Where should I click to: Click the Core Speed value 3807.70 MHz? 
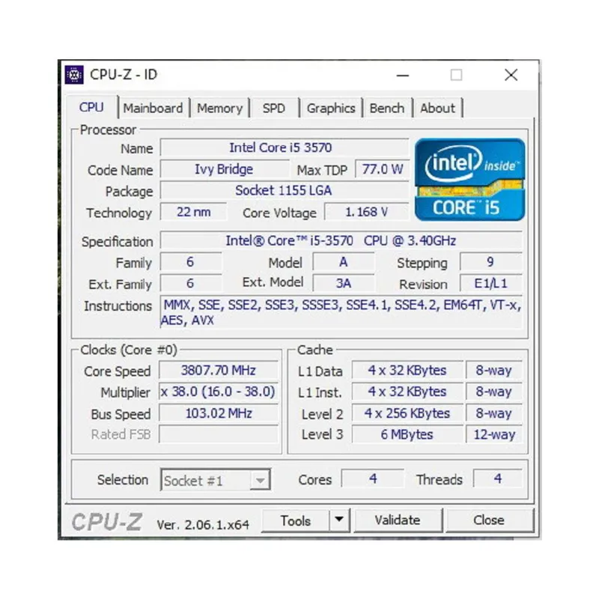(x=219, y=370)
